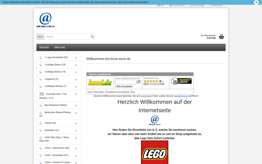Screen dimensions: 262x164
Task: Open the Eisenbahn link in hood widget
Action: point(99,92)
